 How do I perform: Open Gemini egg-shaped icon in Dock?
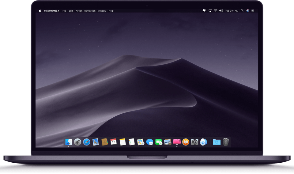pyautogui.click(x=203, y=142)
